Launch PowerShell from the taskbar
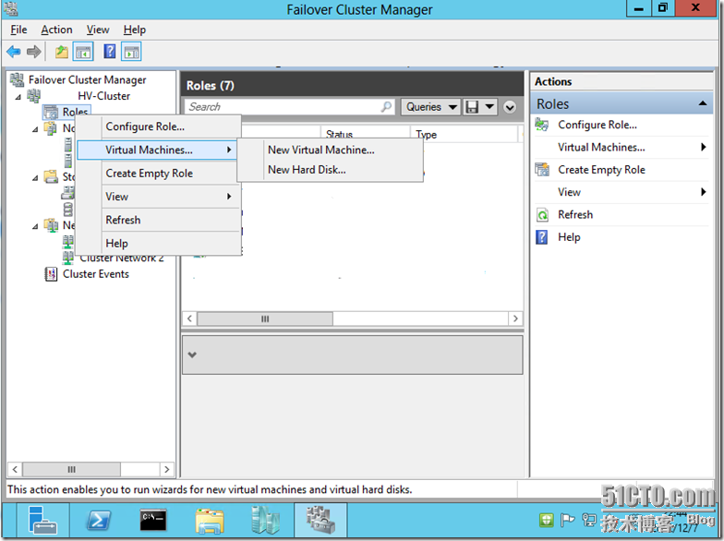This screenshot has width=724, height=541. click(x=99, y=521)
